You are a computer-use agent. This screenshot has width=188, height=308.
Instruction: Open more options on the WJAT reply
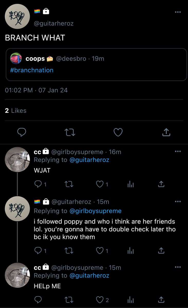(x=177, y=151)
